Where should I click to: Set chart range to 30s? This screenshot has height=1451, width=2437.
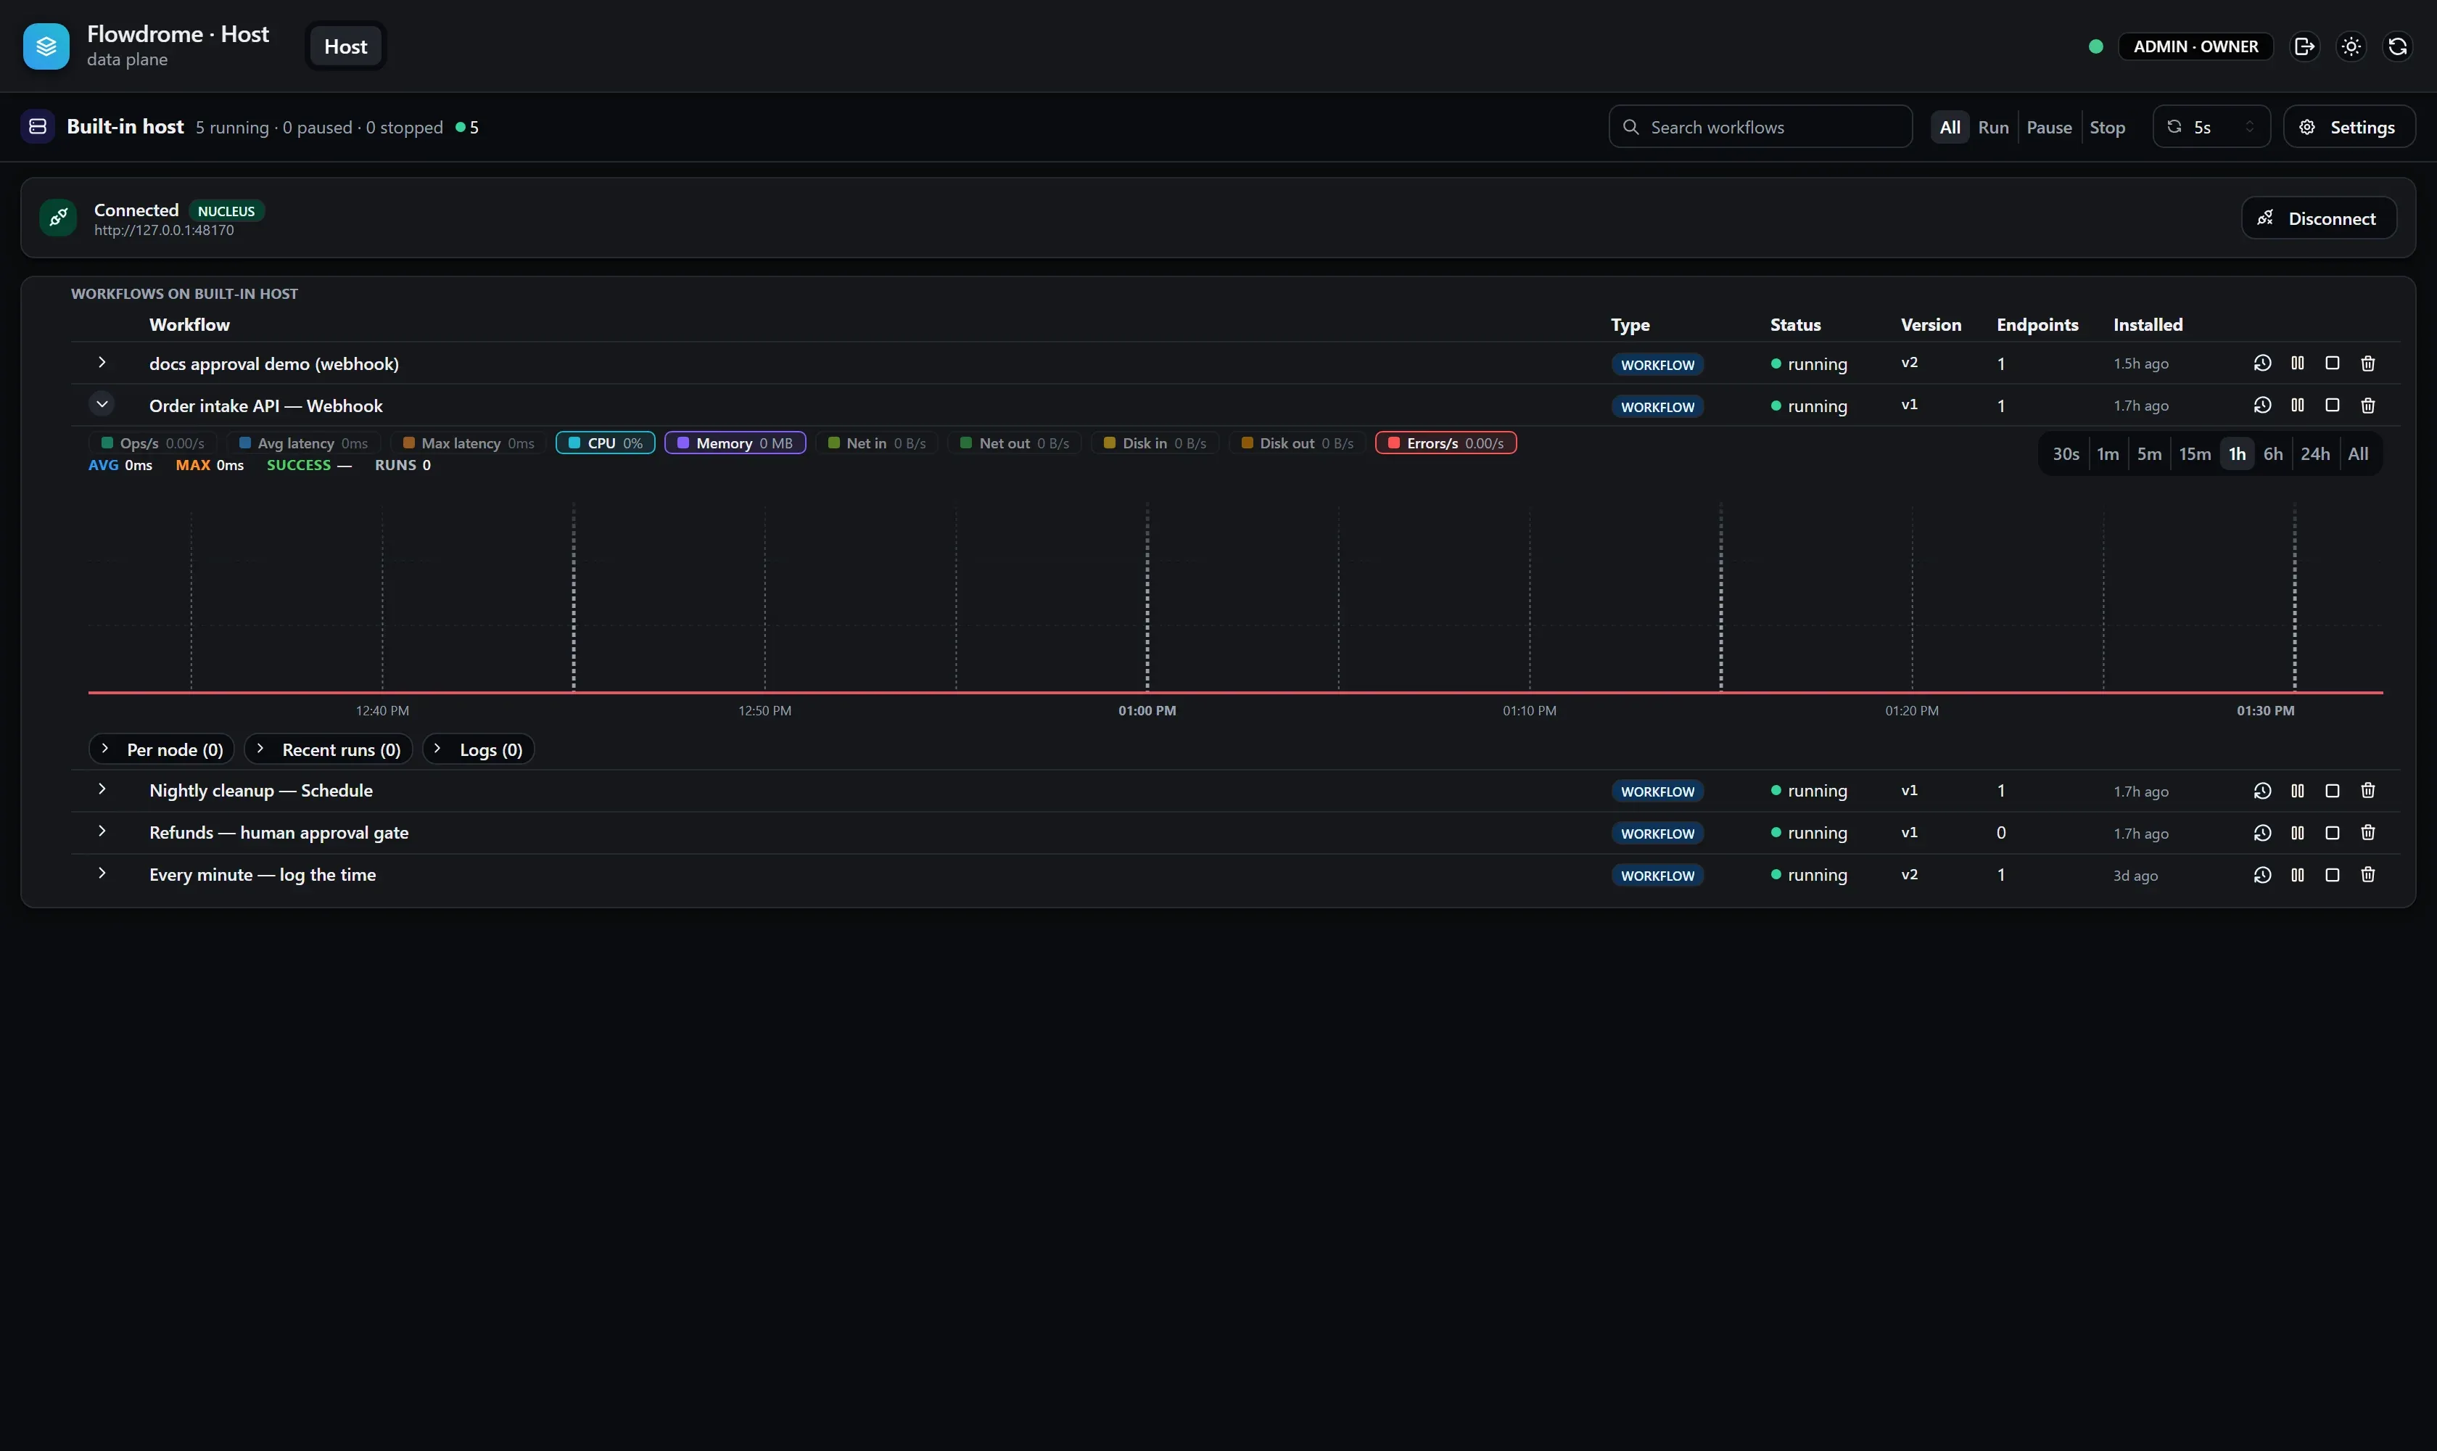point(2066,453)
